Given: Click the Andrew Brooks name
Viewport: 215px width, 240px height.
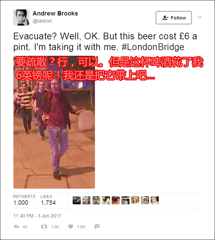Looking at the screenshot, I should coord(55,13).
